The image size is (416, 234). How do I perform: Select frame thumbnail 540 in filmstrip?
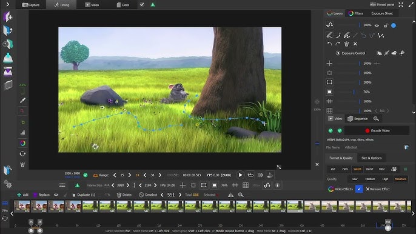[107, 207]
